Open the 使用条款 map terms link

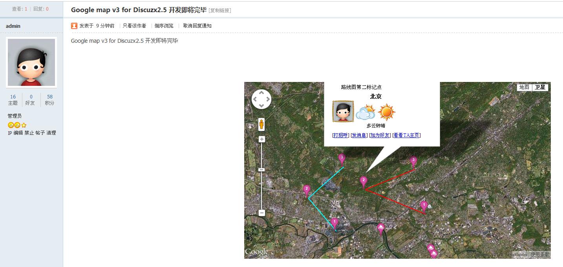coord(540,254)
